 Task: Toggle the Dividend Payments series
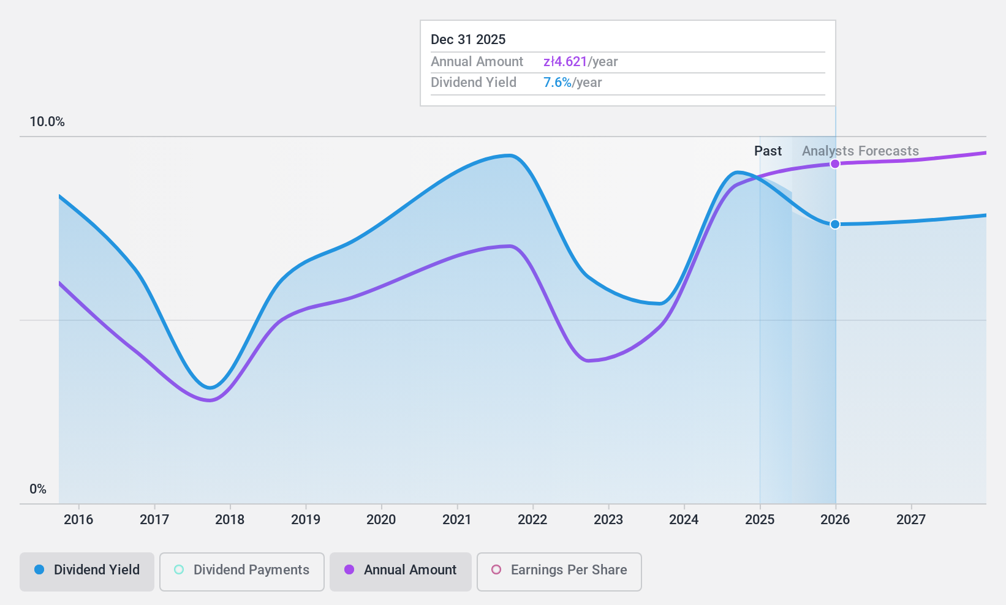pyautogui.click(x=242, y=572)
